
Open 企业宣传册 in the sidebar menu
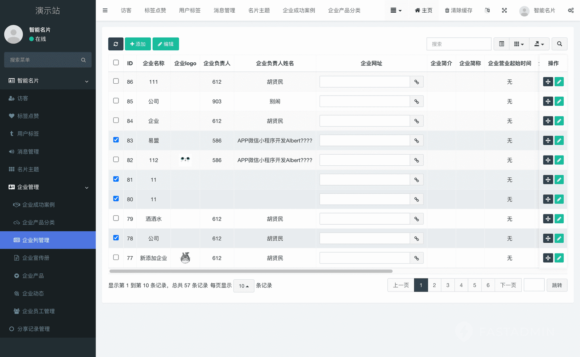[36, 258]
